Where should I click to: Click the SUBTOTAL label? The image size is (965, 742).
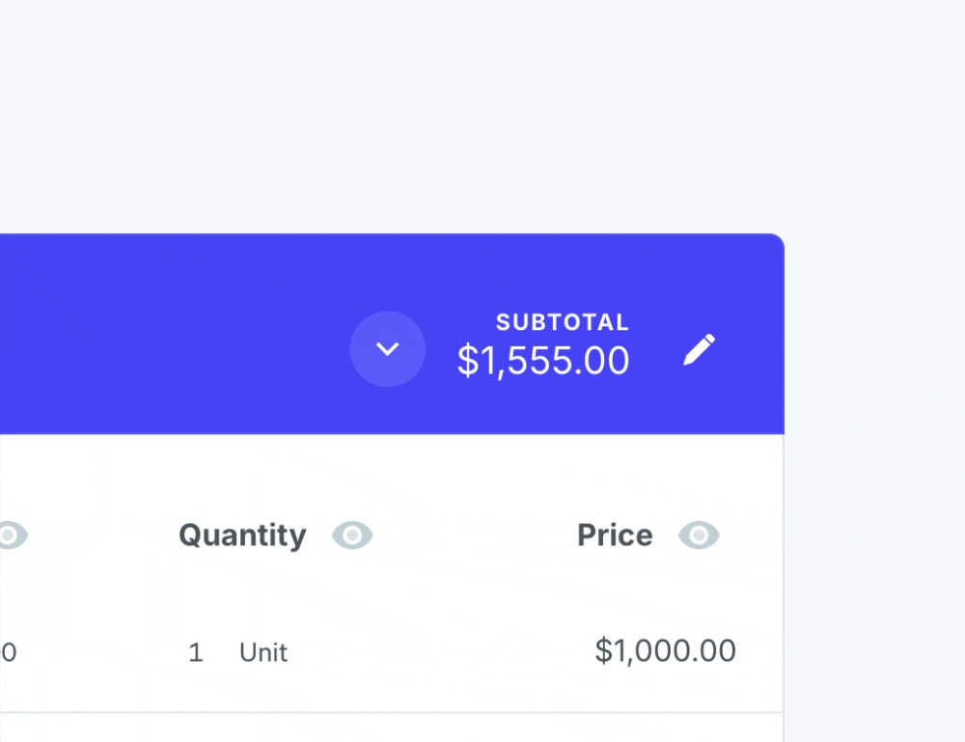(x=562, y=322)
